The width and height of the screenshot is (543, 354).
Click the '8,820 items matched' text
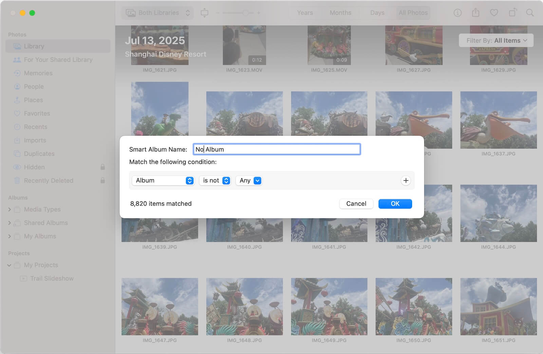tap(161, 204)
